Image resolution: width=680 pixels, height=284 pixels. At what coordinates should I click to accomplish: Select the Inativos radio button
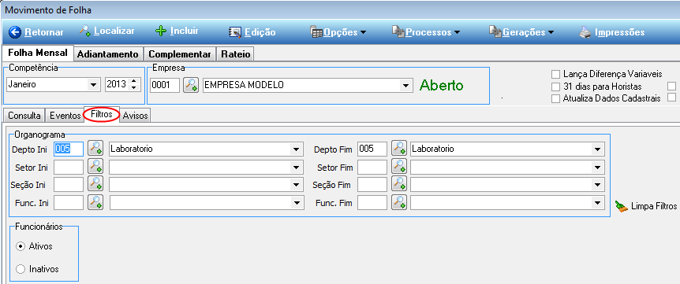pyautogui.click(x=20, y=269)
